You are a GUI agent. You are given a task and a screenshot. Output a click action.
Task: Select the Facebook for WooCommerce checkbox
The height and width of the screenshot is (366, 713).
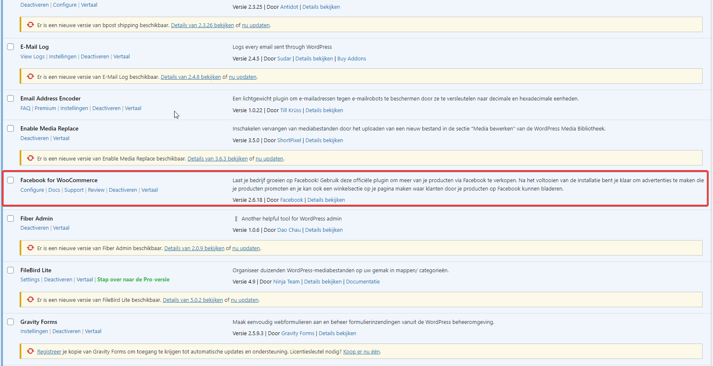(10, 180)
